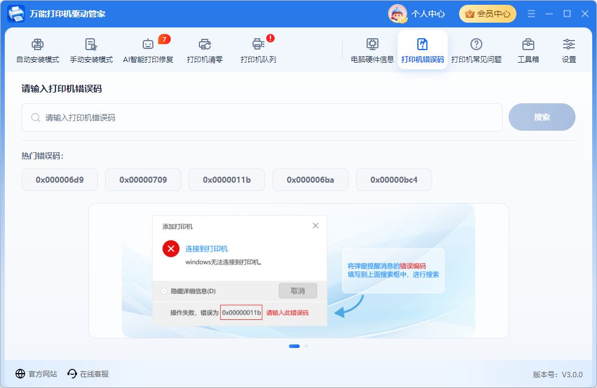Open 打印机清零 printer reset

point(205,50)
